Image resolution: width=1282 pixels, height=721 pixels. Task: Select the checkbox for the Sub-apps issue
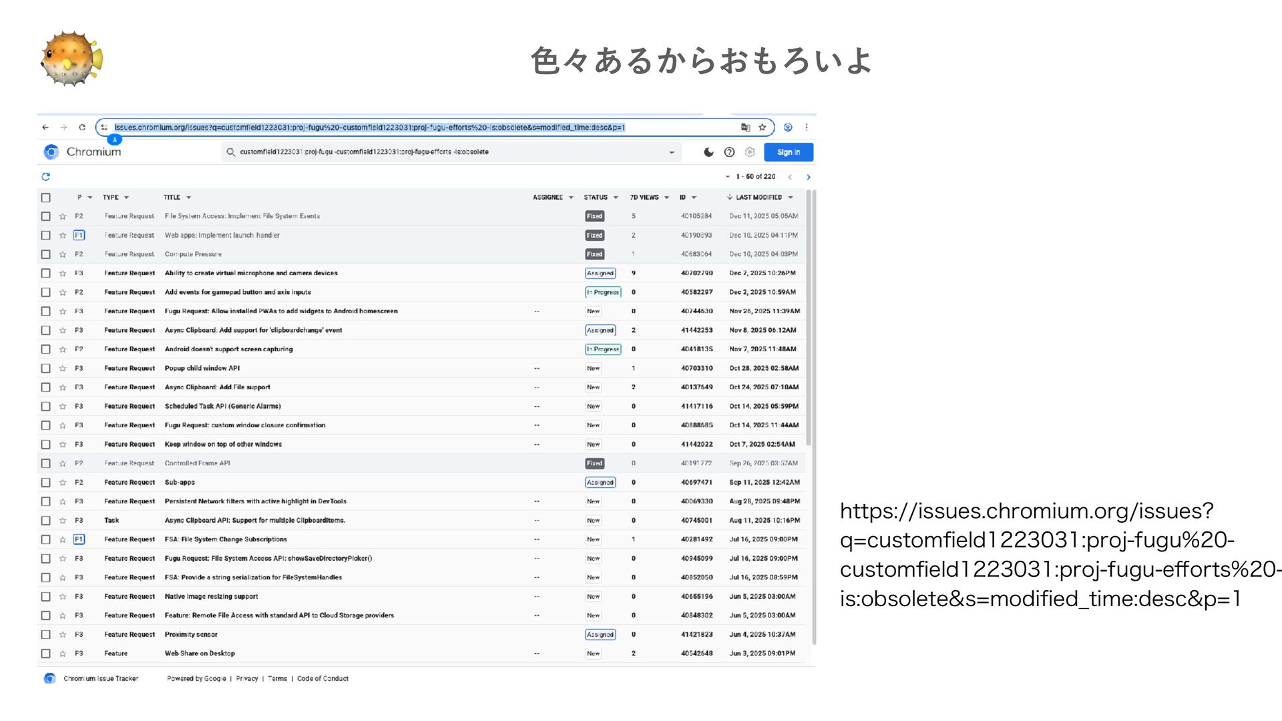click(45, 483)
